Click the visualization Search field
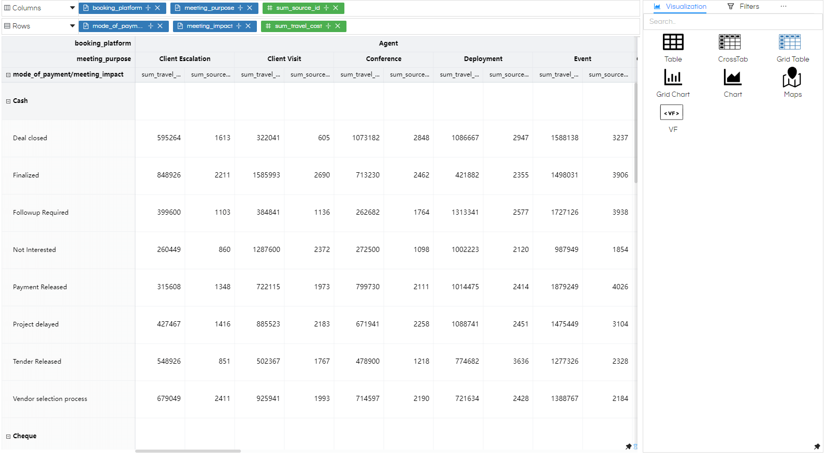The image size is (825, 462). click(x=733, y=22)
